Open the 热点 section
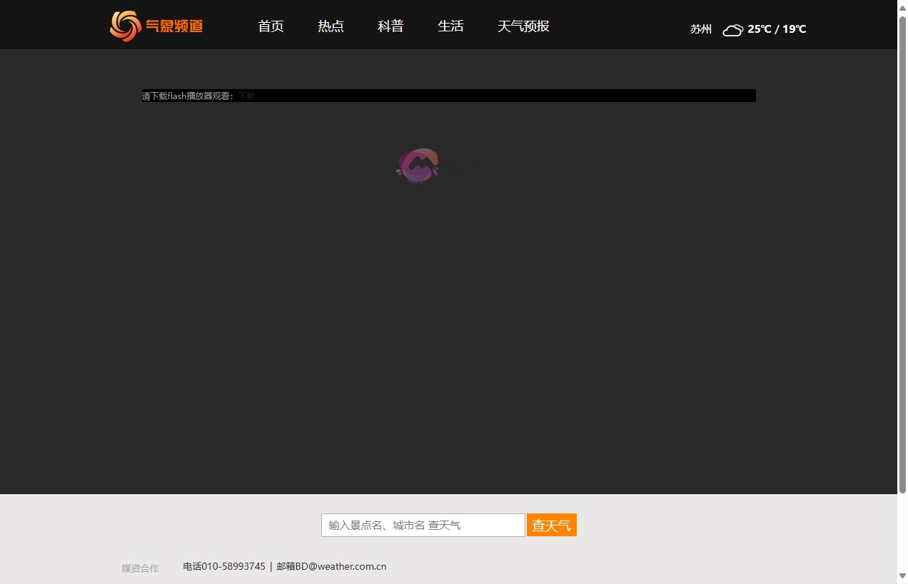 (x=331, y=26)
